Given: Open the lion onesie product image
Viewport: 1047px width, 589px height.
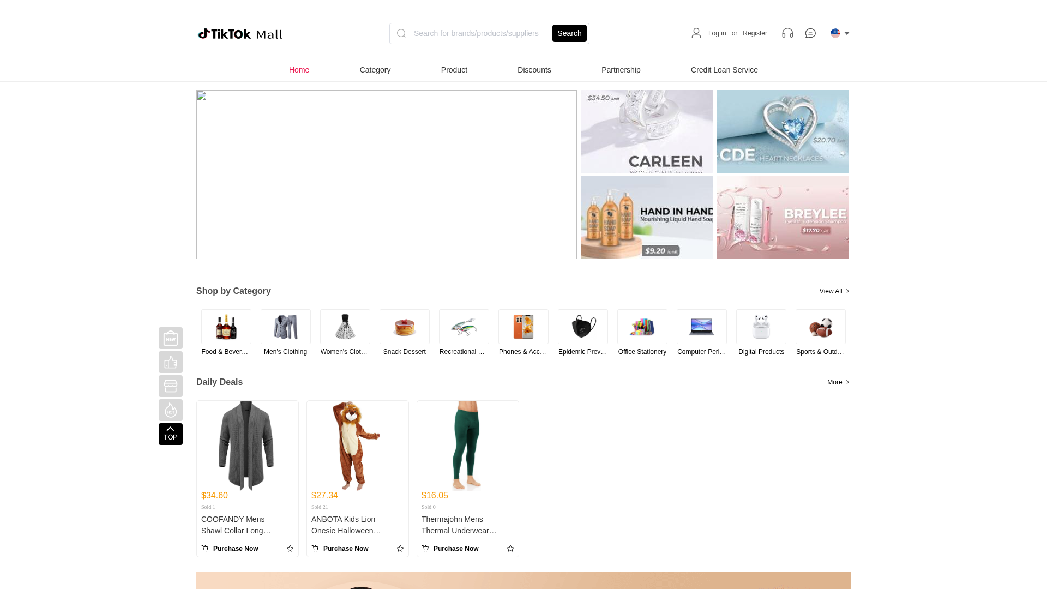Looking at the screenshot, I should [358, 446].
